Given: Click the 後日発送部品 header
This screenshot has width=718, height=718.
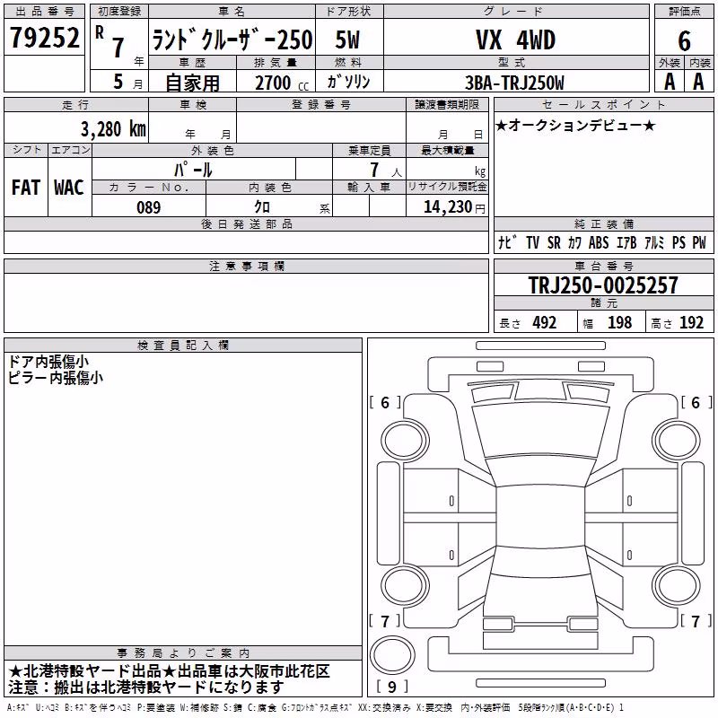Looking at the screenshot, I should coord(246,223).
